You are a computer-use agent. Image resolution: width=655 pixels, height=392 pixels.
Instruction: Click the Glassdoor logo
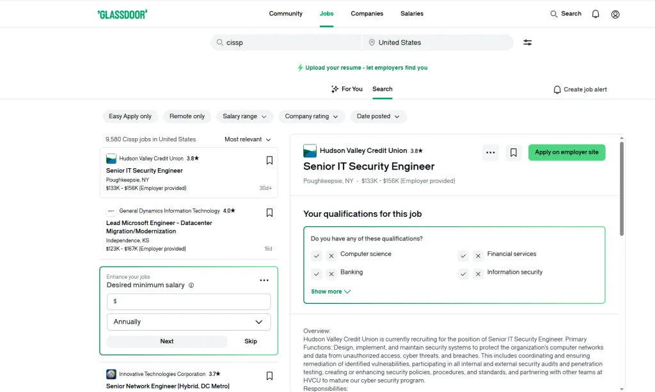(x=122, y=14)
